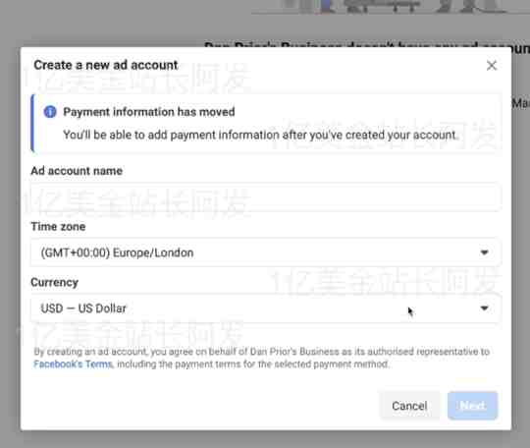Image resolution: width=530 pixels, height=448 pixels.
Task: Focus the Ad account name text field
Action: point(265,196)
